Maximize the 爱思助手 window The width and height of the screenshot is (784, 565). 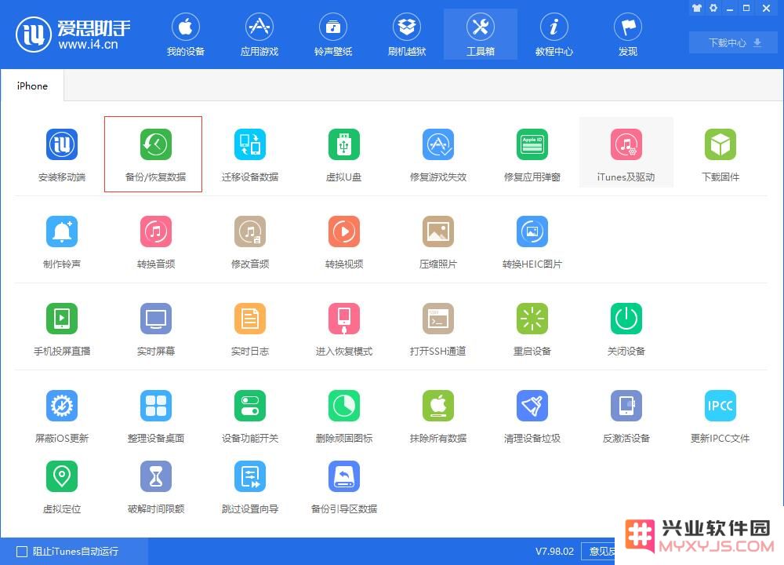pyautogui.click(x=746, y=8)
